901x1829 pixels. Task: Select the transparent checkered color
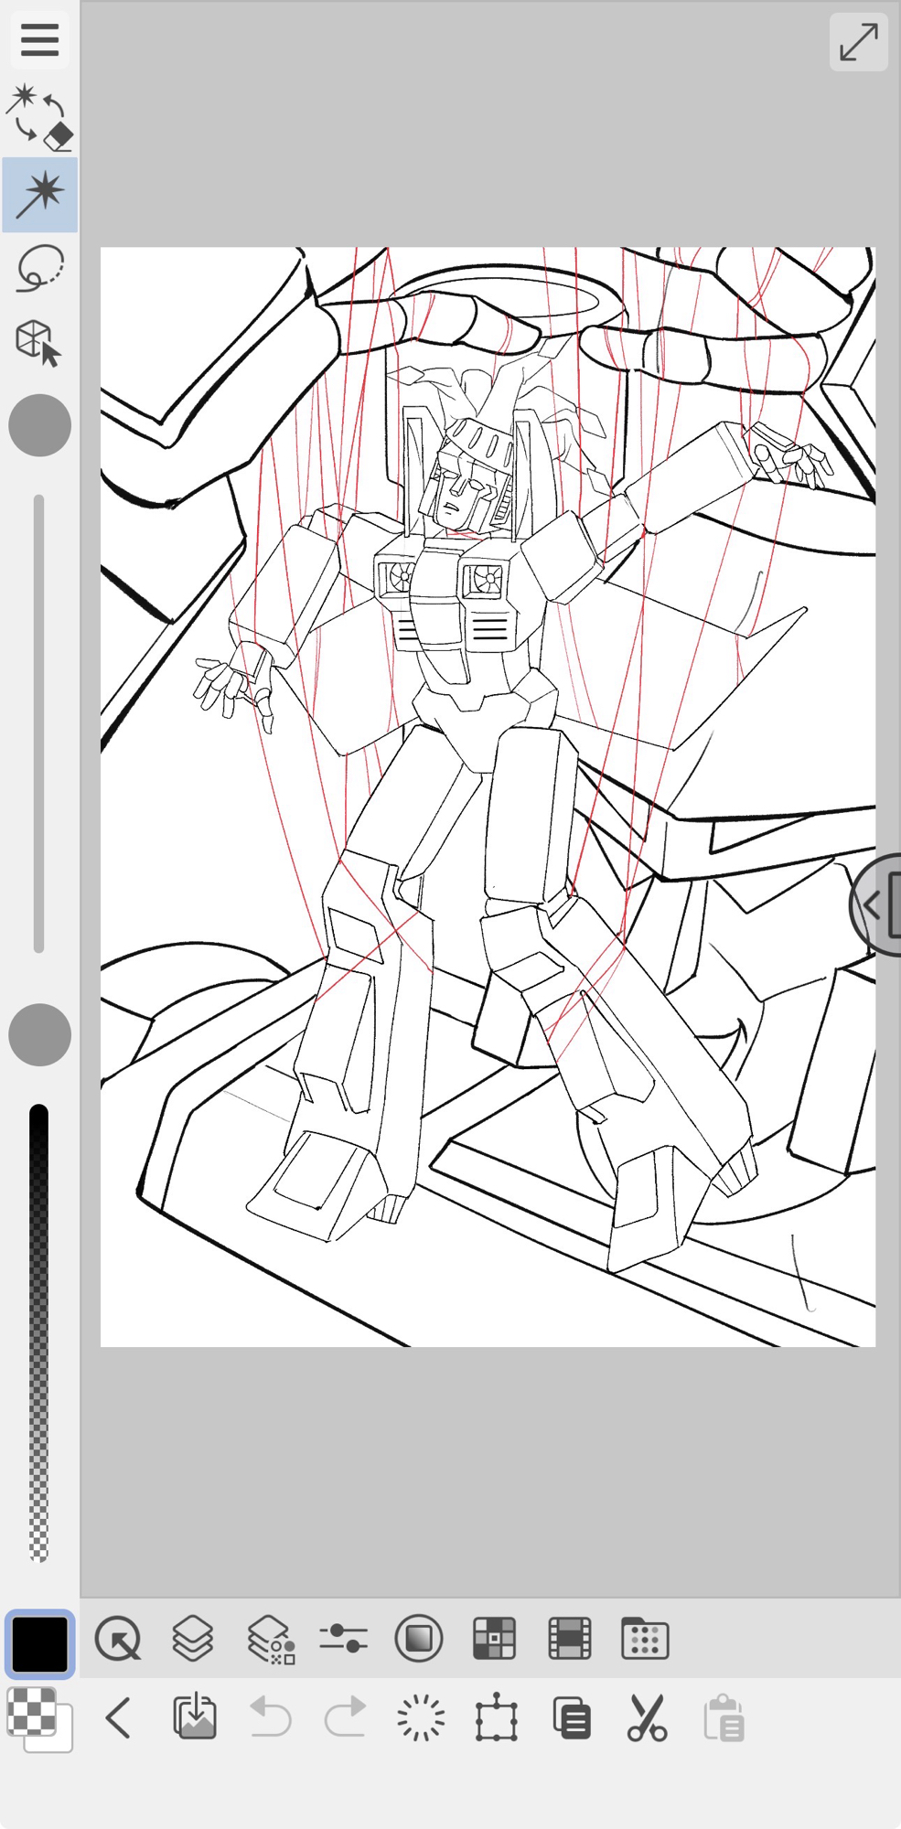click(31, 1711)
